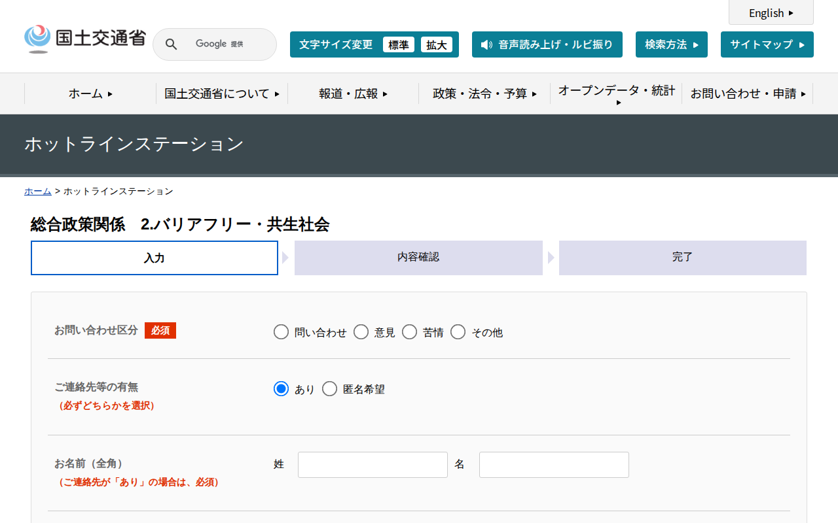Follow the ホーム breadcrumb link

[x=38, y=191]
